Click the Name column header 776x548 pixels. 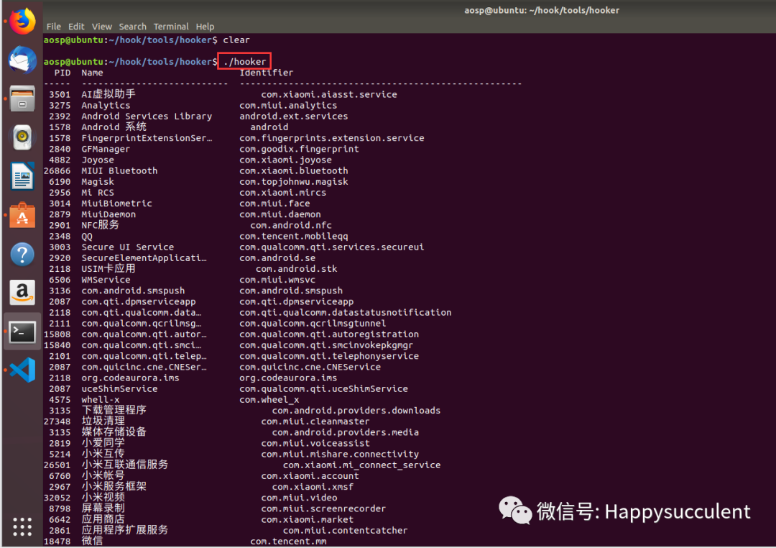pyautogui.click(x=92, y=73)
